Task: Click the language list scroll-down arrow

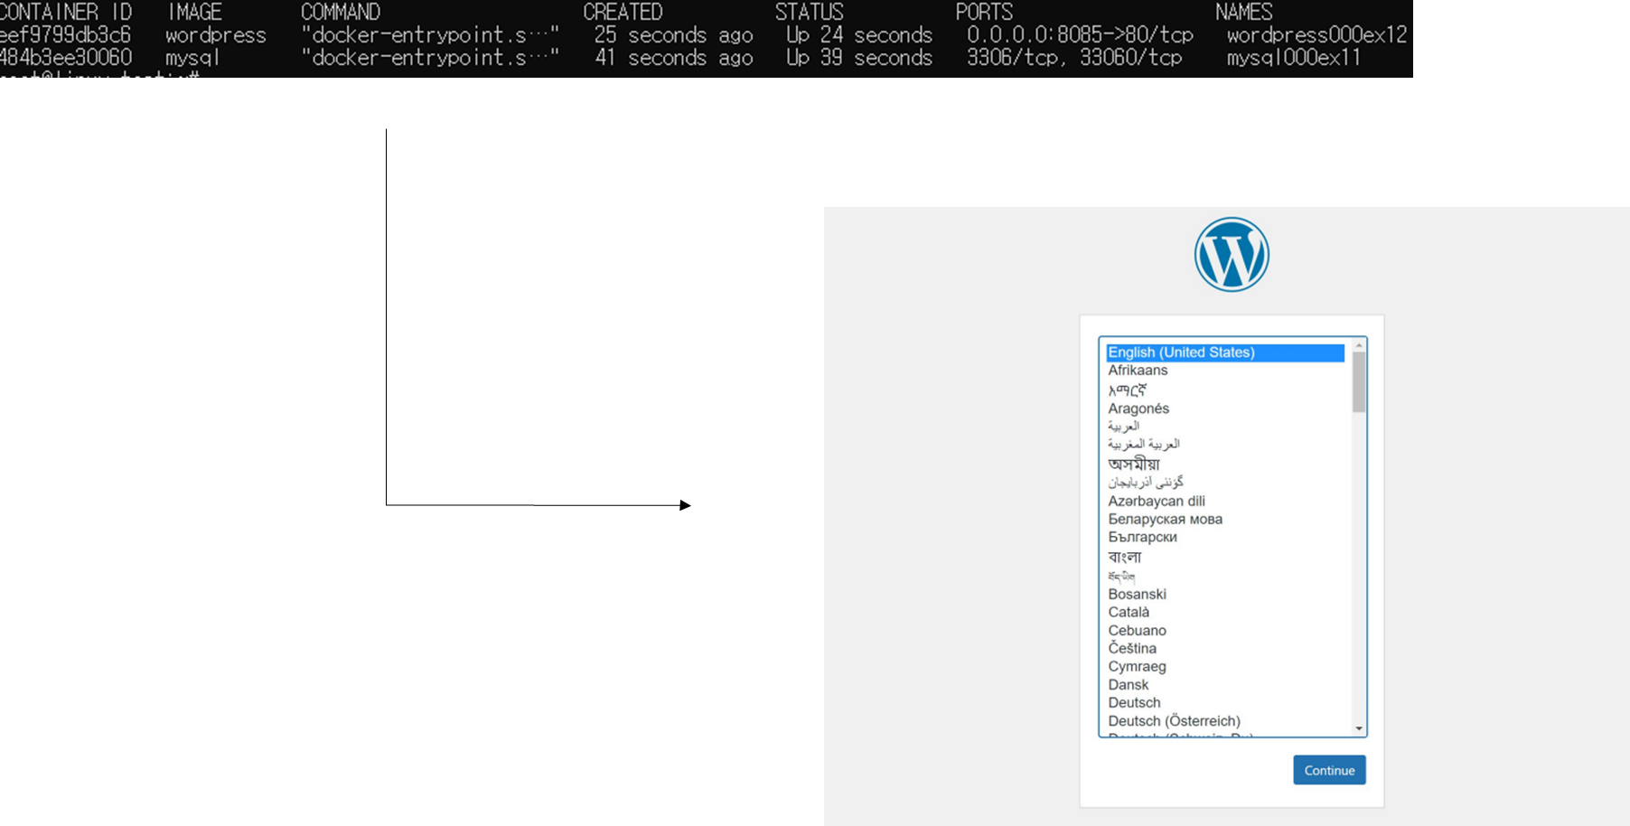Action: click(x=1359, y=728)
